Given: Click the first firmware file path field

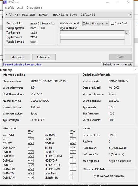Looking at the screenshot, I should pyautogui.click(x=92, y=32).
